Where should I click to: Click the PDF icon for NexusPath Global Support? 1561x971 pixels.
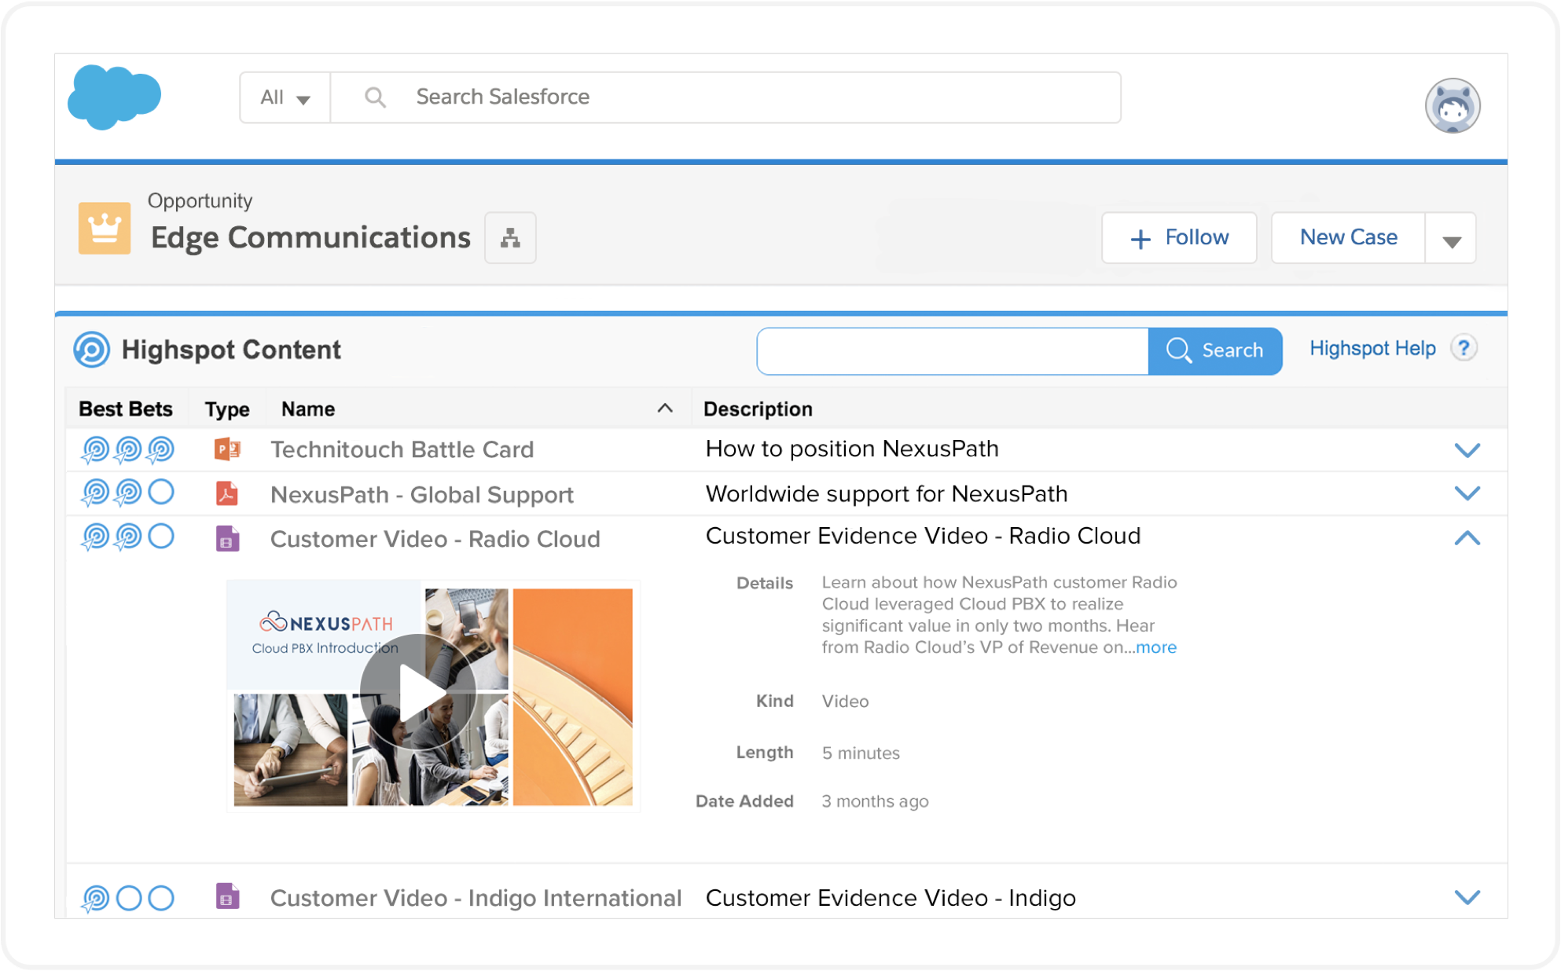pos(227,493)
